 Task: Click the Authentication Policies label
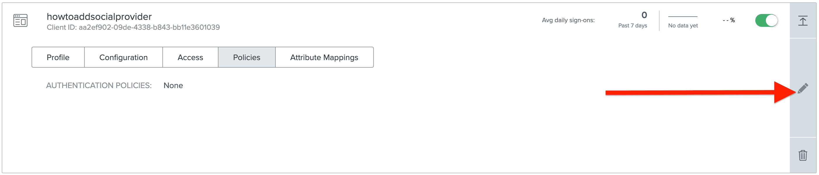(99, 85)
